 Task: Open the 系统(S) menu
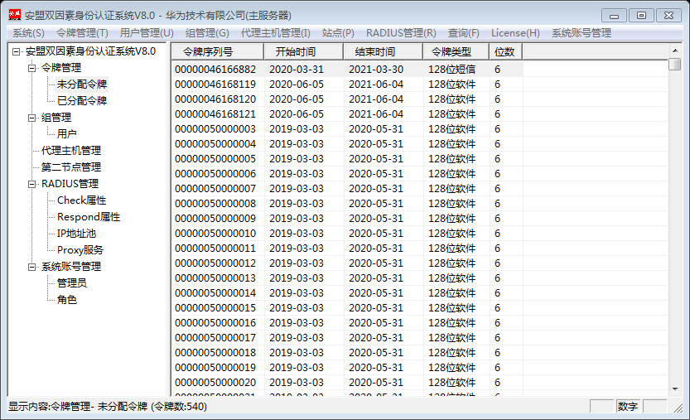click(x=28, y=33)
